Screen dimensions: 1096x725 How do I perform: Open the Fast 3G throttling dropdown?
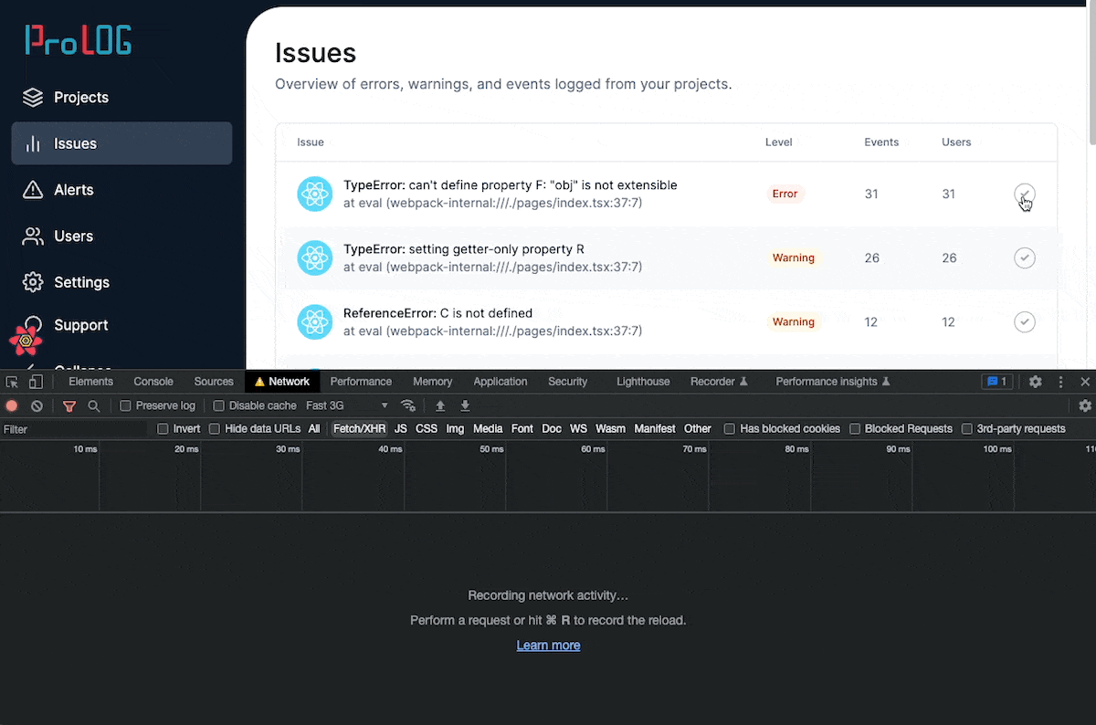coord(347,405)
